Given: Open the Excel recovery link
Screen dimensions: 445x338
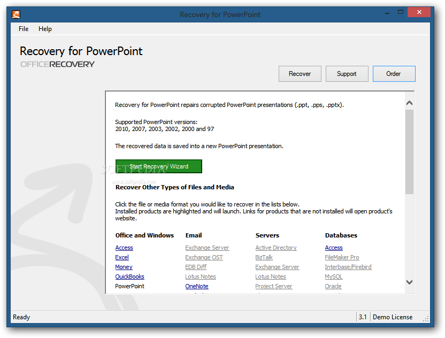Looking at the screenshot, I should pyautogui.click(x=122, y=257).
